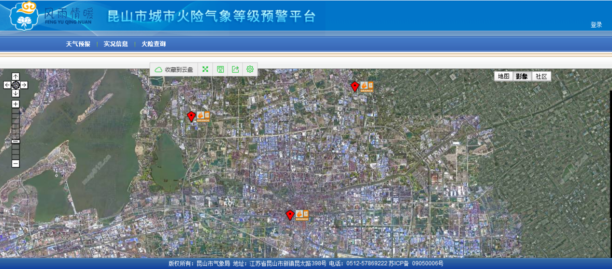Switch to 地图 map view
612x269 pixels.
click(x=504, y=76)
